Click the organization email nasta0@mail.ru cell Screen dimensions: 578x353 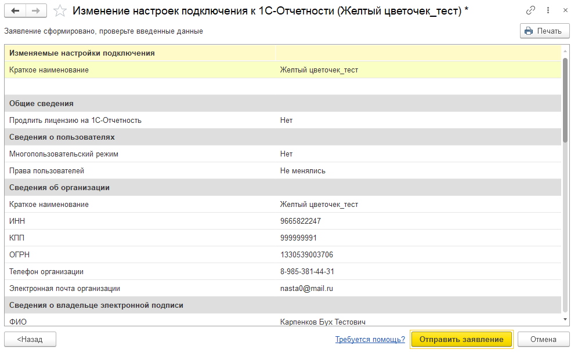[x=306, y=288]
